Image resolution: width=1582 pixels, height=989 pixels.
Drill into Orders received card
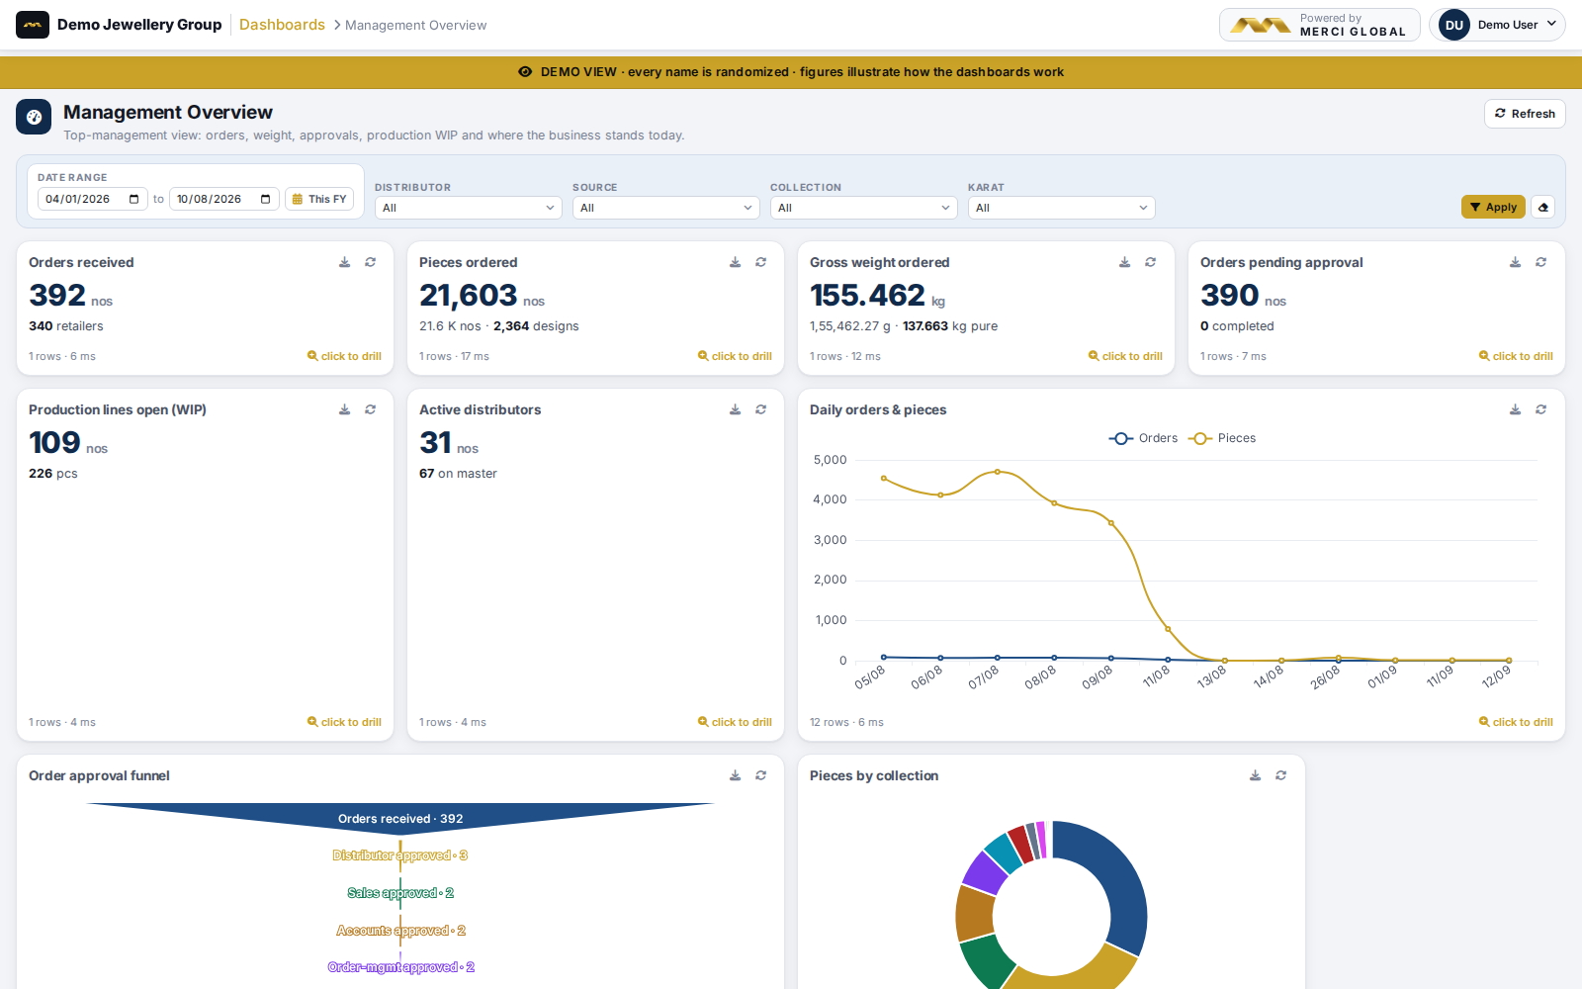tap(344, 356)
